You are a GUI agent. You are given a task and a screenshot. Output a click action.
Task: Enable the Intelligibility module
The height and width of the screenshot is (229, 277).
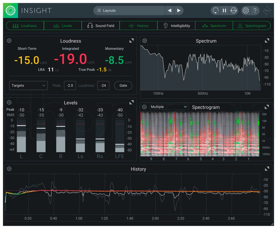click(176, 26)
